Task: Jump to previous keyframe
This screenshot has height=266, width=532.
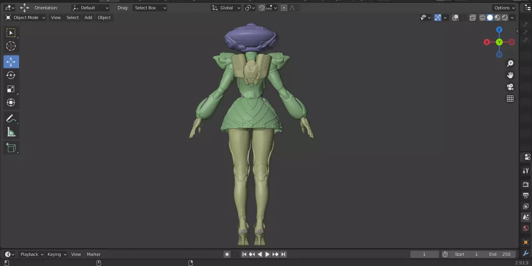Action: pos(252,254)
